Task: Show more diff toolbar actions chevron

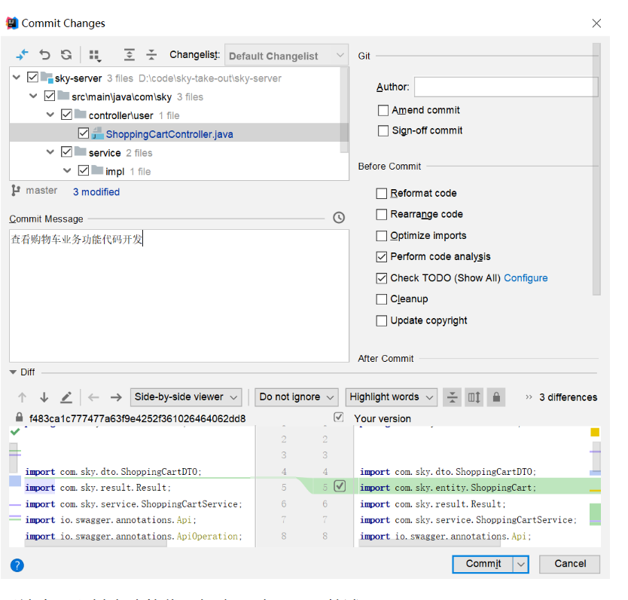Action: [529, 397]
